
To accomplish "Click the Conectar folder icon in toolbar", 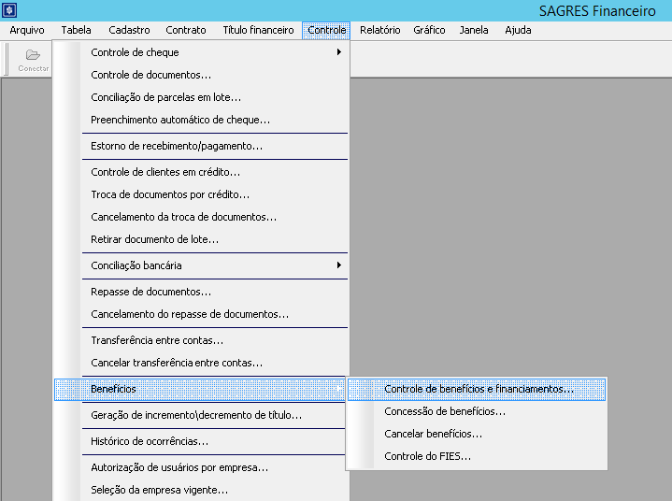I will coord(33,58).
